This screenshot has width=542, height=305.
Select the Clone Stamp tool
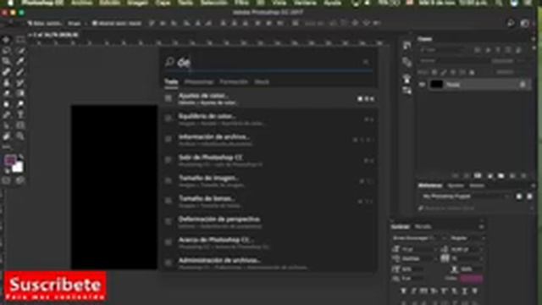point(6,83)
